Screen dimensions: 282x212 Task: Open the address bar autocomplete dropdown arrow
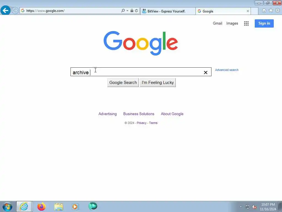tap(127, 11)
